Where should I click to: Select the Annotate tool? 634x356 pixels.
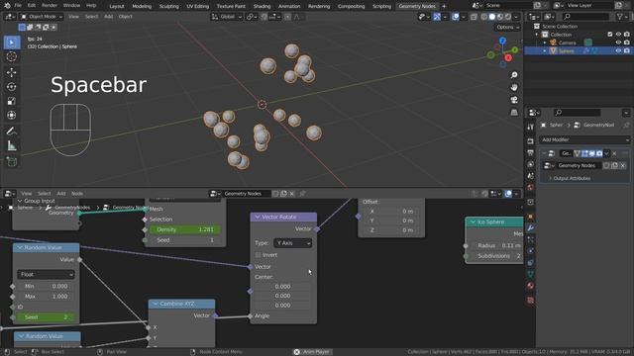click(12, 132)
